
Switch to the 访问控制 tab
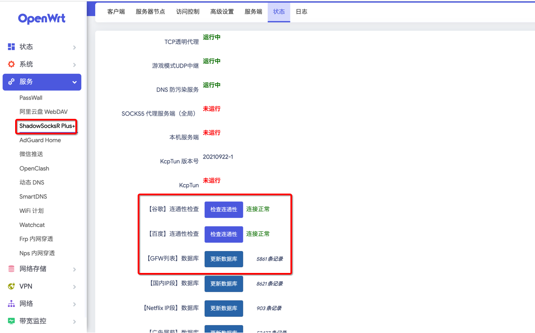pos(188,12)
